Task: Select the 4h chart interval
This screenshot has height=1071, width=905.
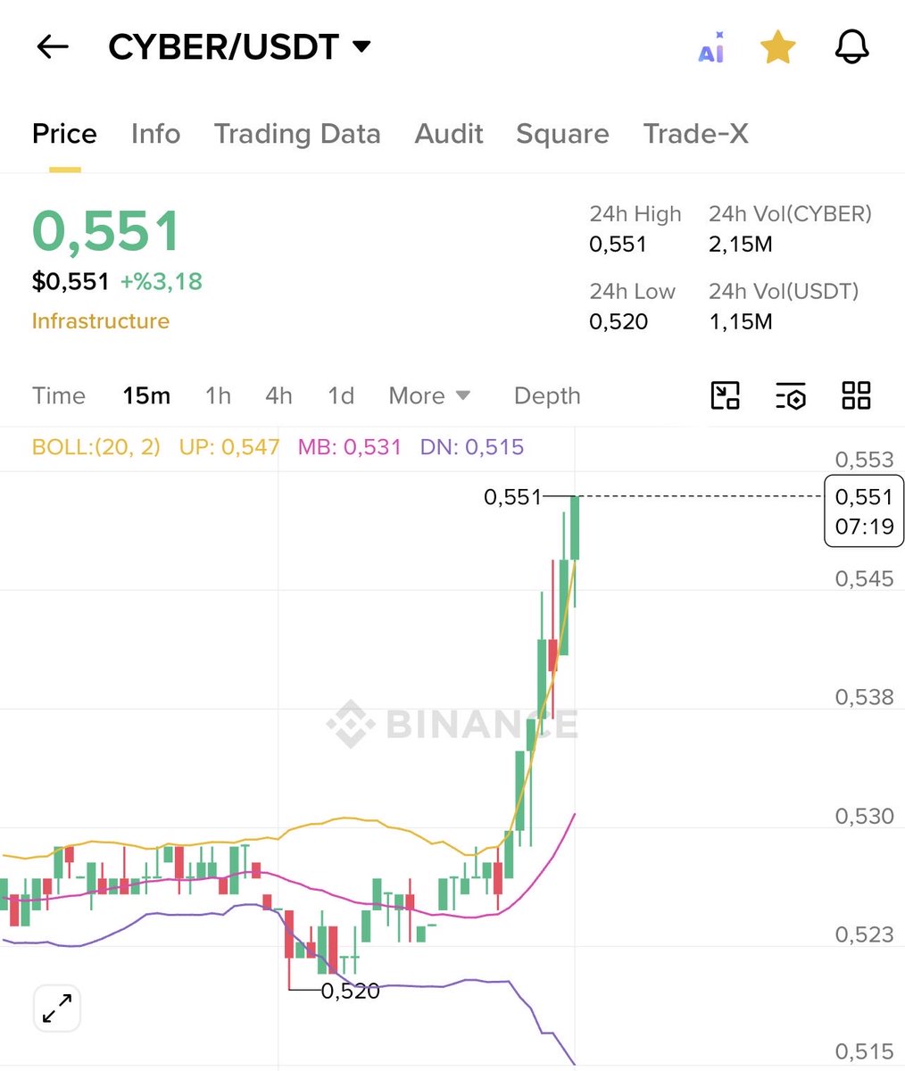Action: click(278, 395)
